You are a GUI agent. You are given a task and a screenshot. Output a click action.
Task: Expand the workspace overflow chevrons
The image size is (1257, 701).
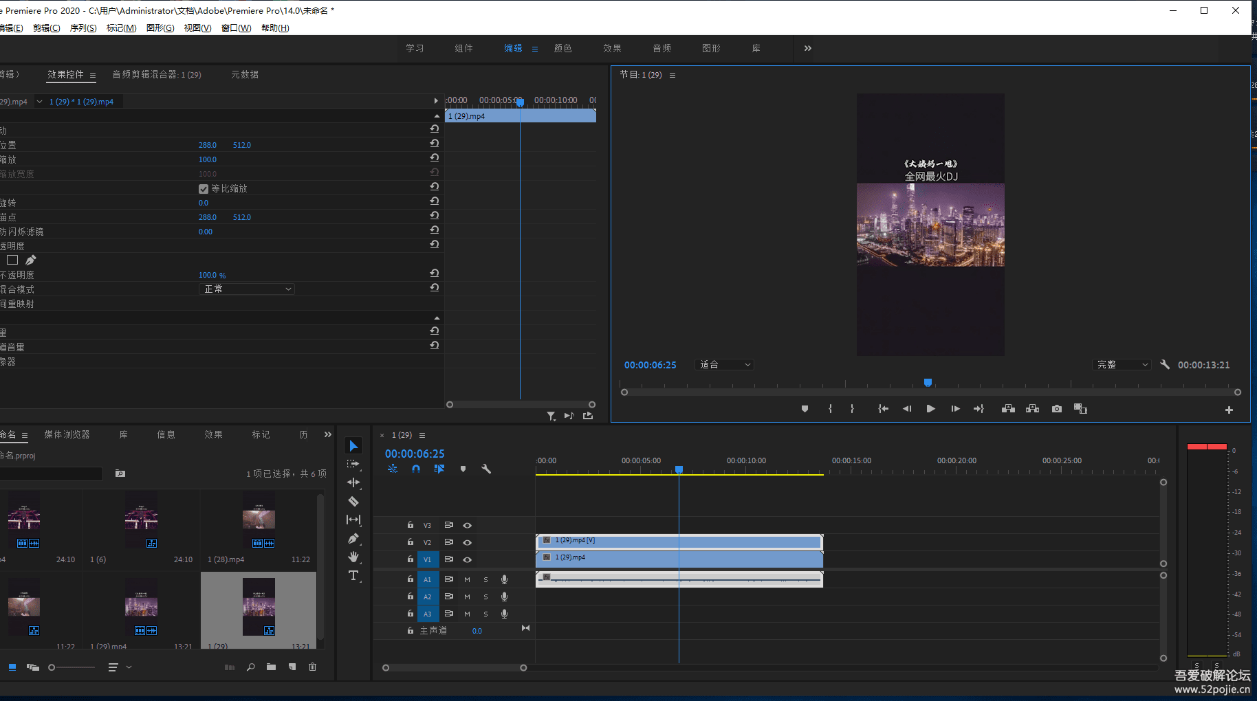[x=808, y=48]
